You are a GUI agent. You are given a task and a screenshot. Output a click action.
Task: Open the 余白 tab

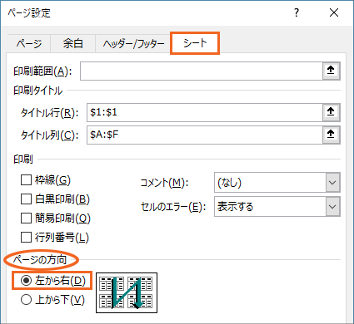tap(72, 43)
